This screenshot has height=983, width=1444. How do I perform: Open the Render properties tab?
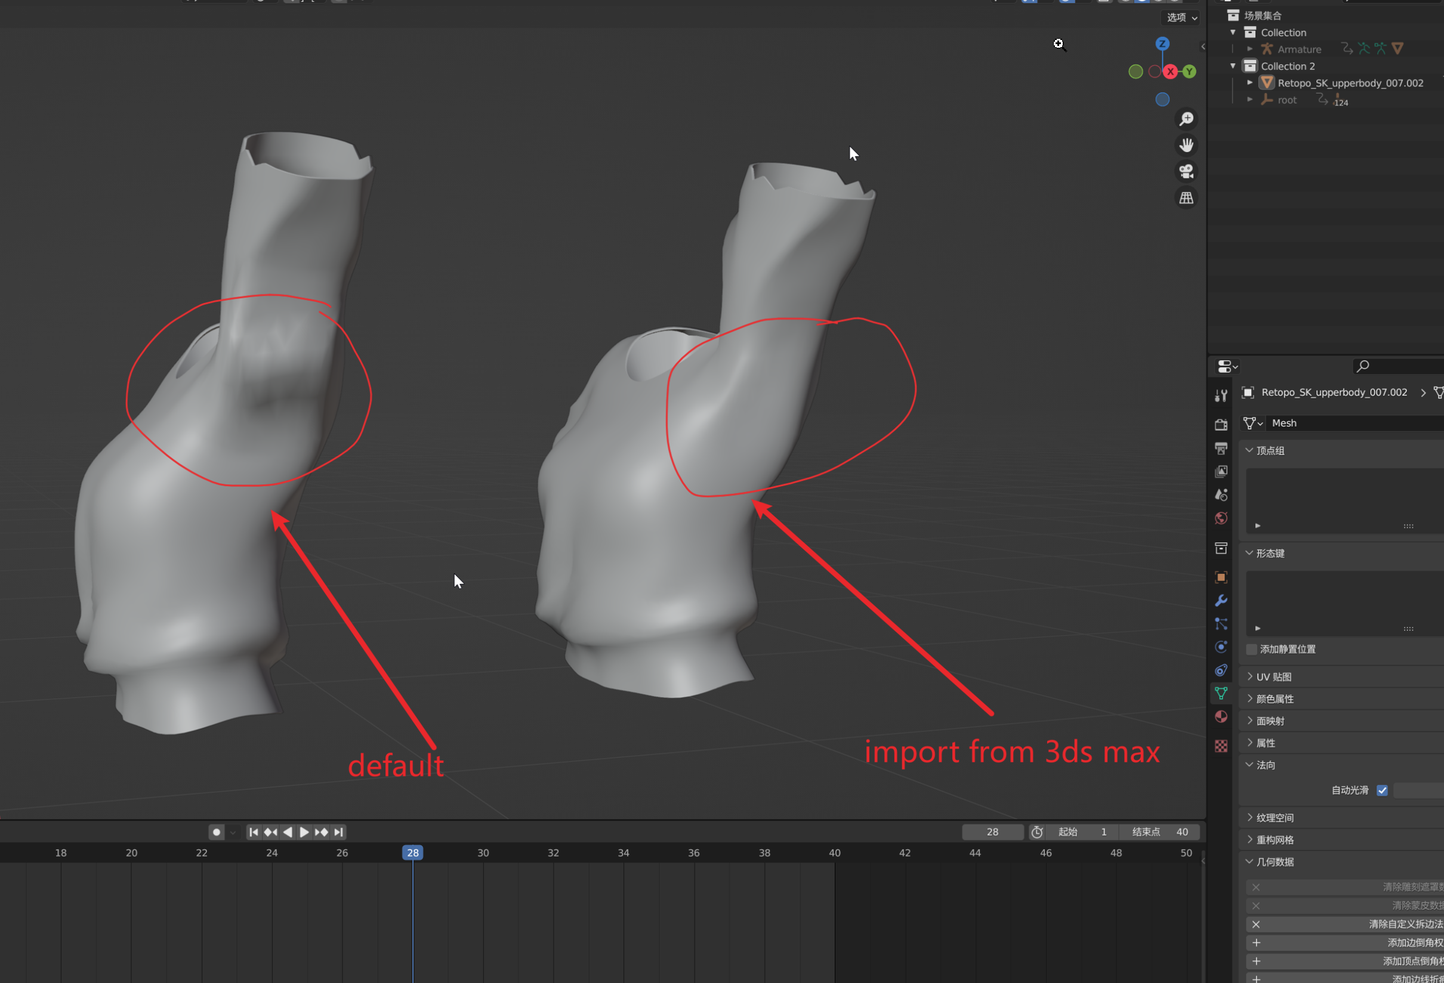pyautogui.click(x=1221, y=425)
